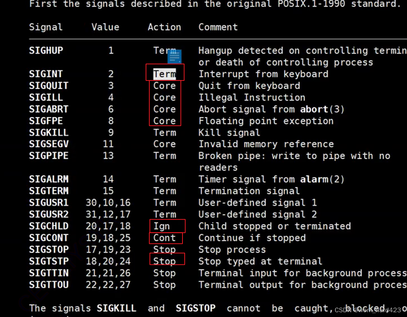The width and height of the screenshot is (407, 317).
Task: Click the bold abort(3) reference
Action: point(322,110)
